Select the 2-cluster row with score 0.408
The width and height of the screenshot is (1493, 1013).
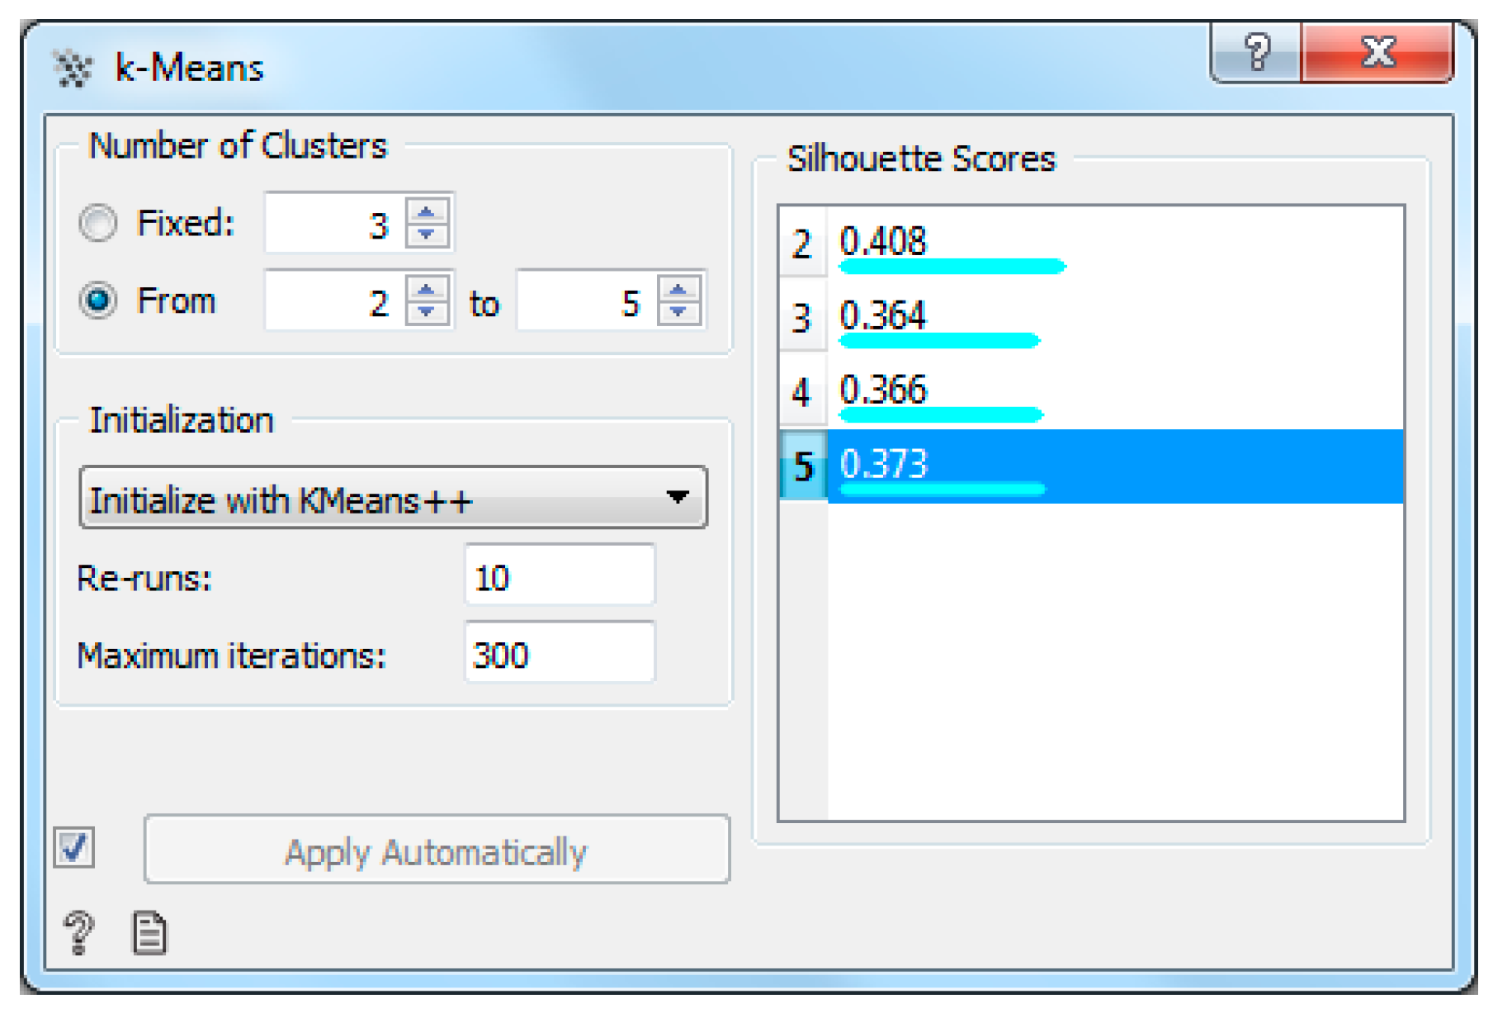[x=1089, y=244]
